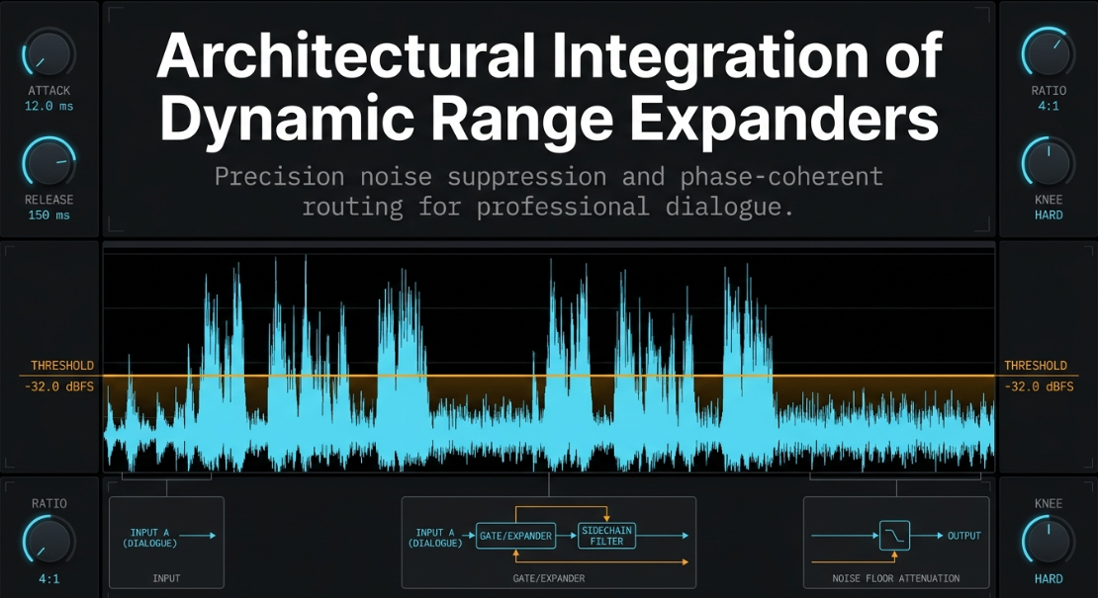This screenshot has height=598, width=1098.
Task: Turn the Knee knob in the bottom-right panel
Action: click(x=1049, y=542)
